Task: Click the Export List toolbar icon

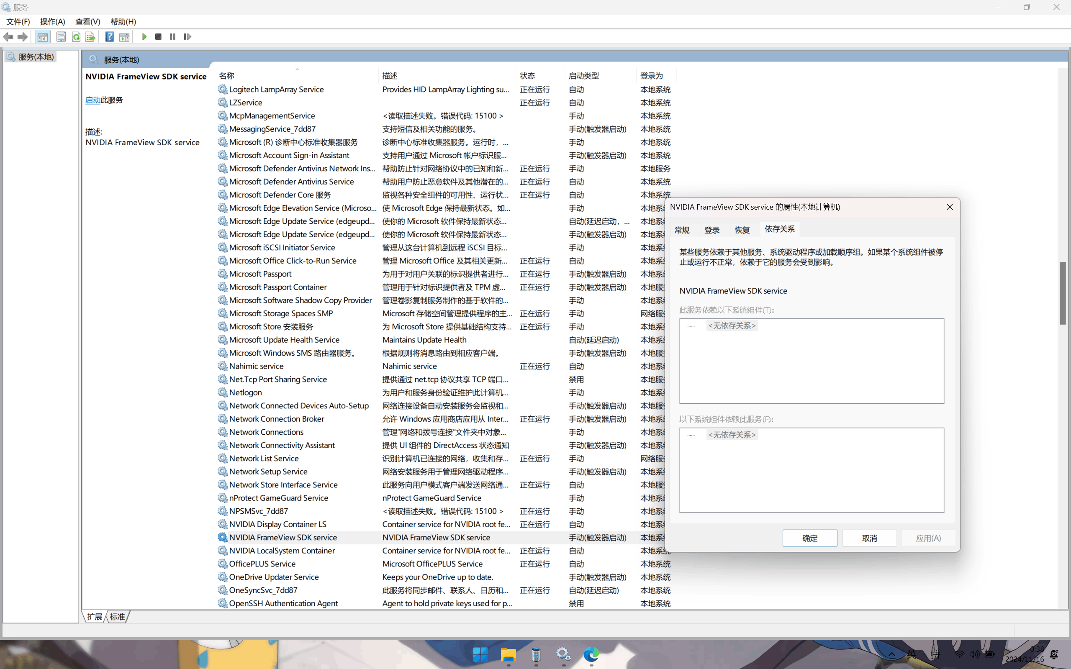Action: coord(90,37)
